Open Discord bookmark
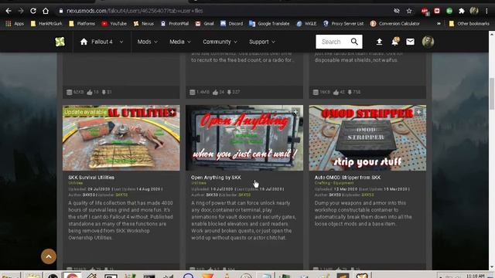Image resolution: width=495 pixels, height=278 pixels. pos(232,24)
